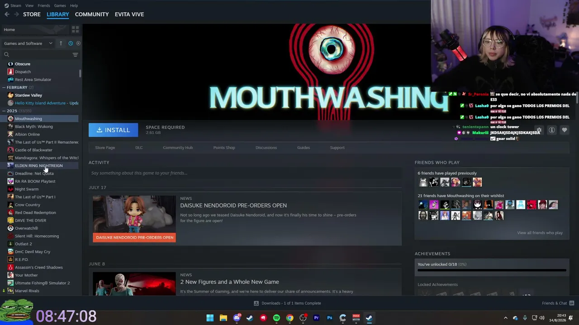Click the achievements progress bar

click(492, 270)
